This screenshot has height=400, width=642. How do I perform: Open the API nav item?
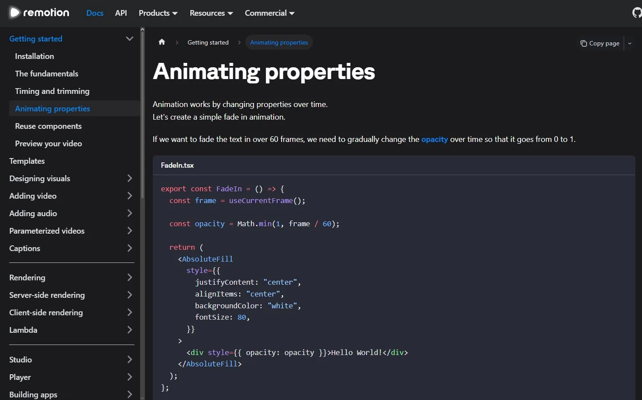[x=121, y=13]
